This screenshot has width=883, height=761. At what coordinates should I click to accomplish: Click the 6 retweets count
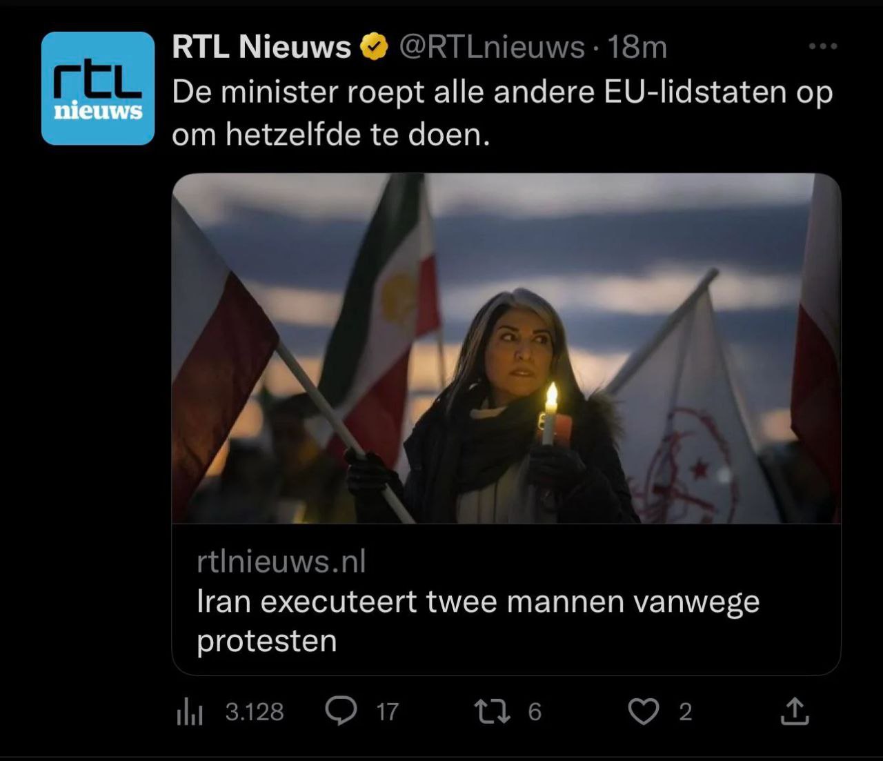[x=535, y=711]
